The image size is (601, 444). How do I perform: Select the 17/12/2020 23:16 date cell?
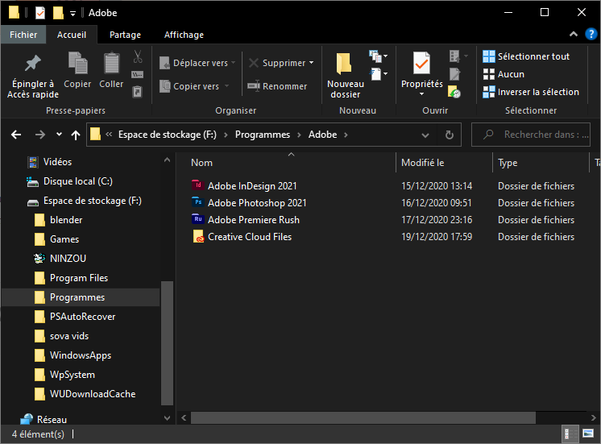[437, 220]
